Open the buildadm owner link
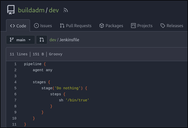Screen dimensions: 188x128 [31, 10]
